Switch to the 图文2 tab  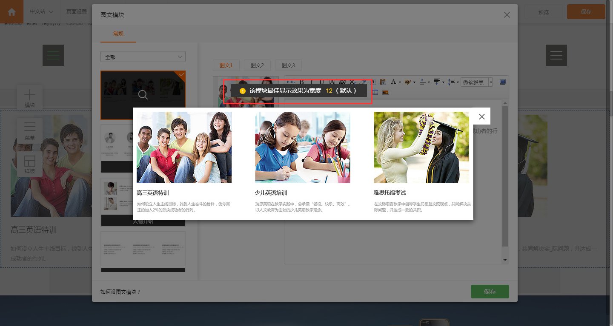(257, 65)
